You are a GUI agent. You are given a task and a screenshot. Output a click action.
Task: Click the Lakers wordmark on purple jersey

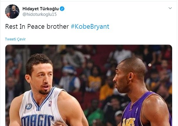coord(129,122)
